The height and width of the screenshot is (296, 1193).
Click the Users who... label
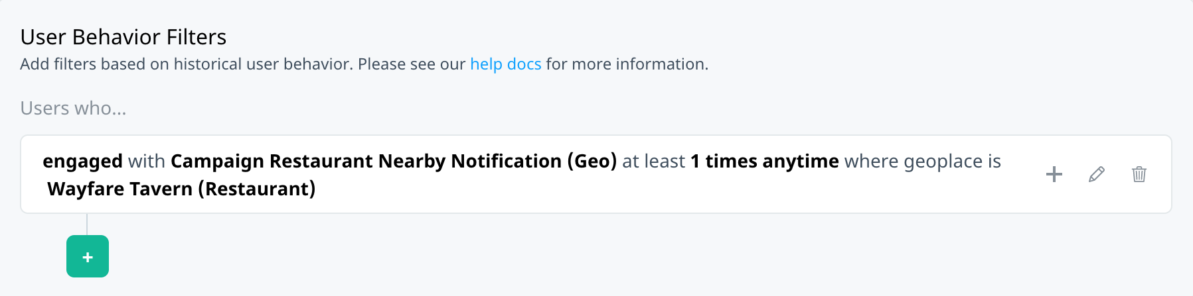[x=73, y=108]
